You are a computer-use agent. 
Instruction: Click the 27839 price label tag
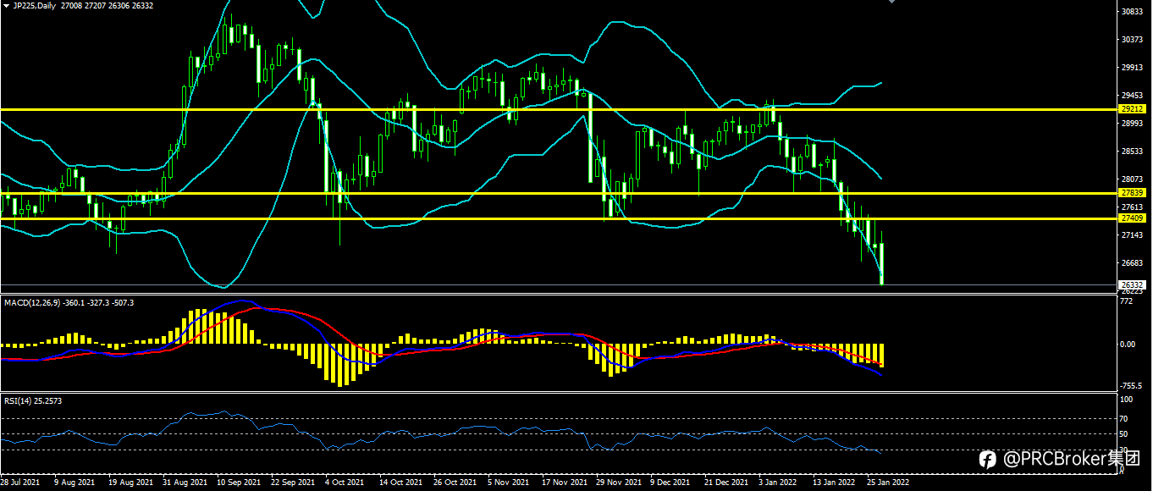pyautogui.click(x=1132, y=193)
